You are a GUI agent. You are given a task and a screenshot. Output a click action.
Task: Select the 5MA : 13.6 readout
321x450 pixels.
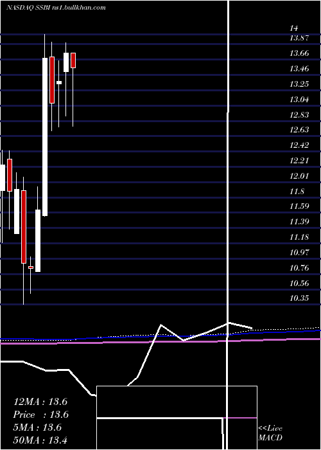[x=38, y=428]
